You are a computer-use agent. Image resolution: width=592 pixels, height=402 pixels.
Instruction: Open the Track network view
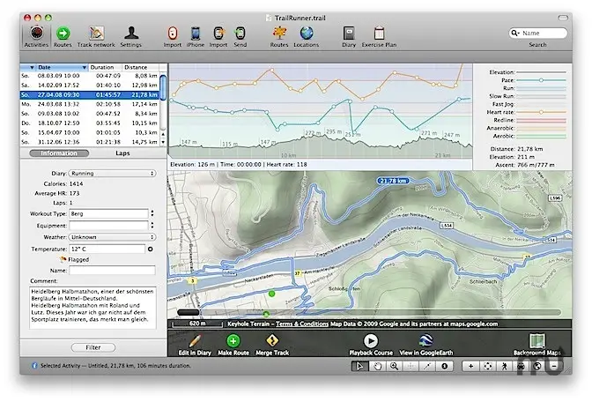(96, 37)
